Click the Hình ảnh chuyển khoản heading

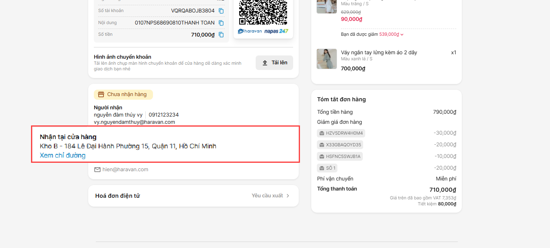[x=122, y=57]
